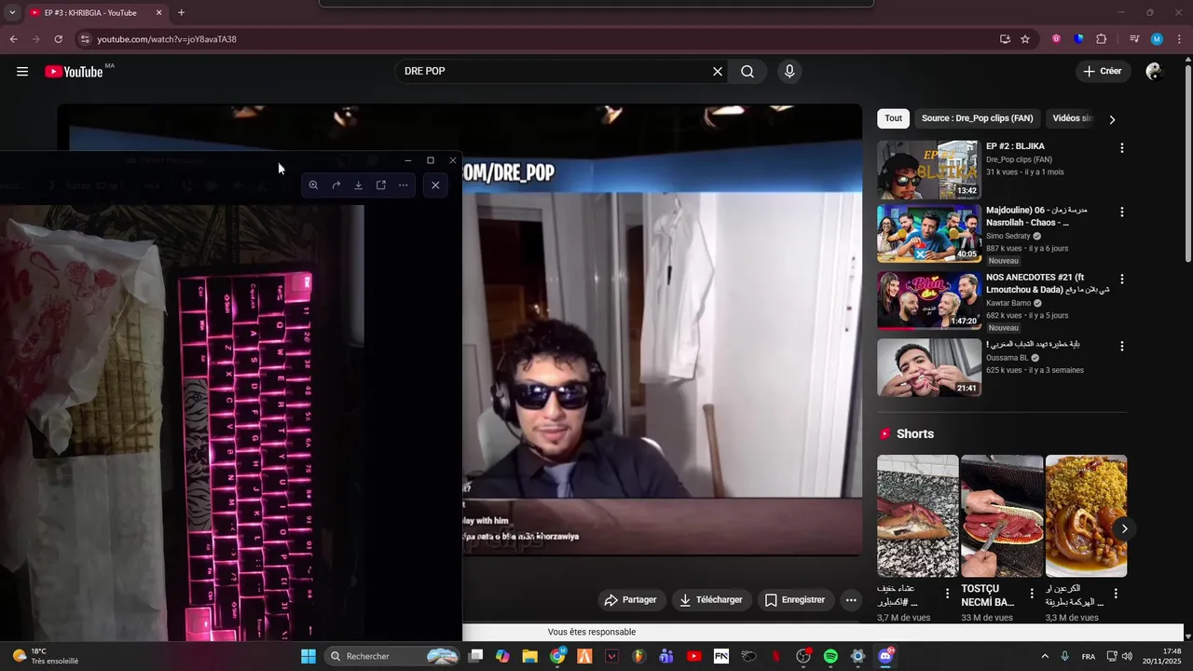This screenshot has width=1193, height=671.
Task: Open options menu for EP #2 : BLJIKA
Action: click(x=1121, y=148)
